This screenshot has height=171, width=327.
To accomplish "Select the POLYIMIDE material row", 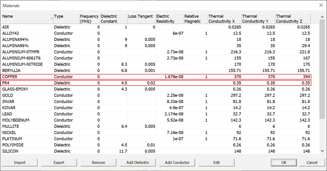I will 156,145.
